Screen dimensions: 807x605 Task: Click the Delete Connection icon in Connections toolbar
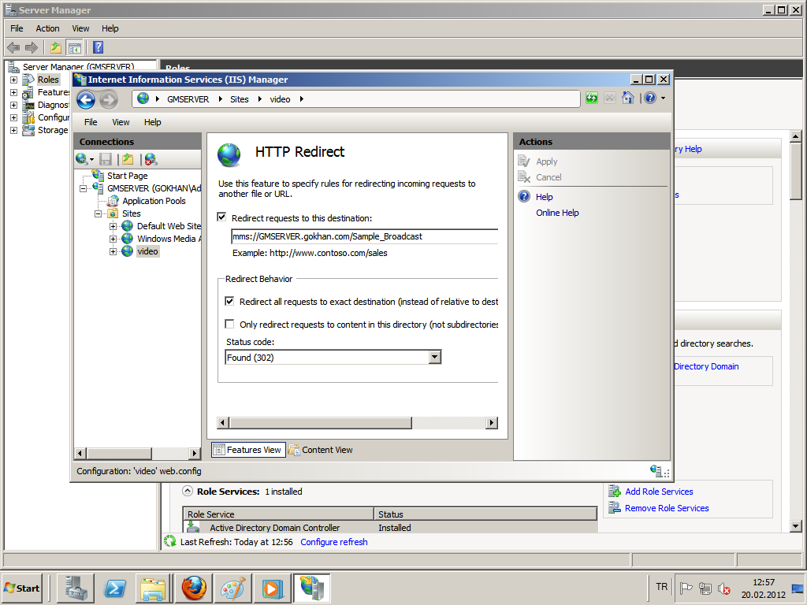(151, 159)
